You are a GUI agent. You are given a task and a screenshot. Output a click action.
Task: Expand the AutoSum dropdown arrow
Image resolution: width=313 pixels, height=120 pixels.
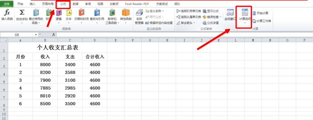[x=22, y=23]
